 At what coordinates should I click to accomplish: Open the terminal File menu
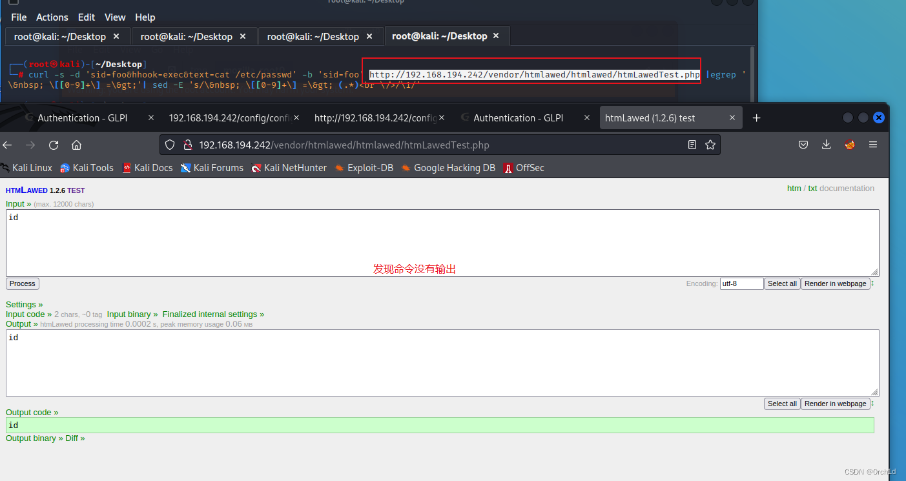19,17
